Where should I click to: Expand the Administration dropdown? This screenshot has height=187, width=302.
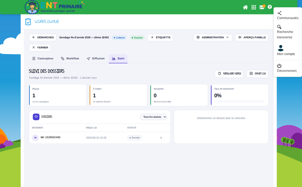click(x=213, y=38)
